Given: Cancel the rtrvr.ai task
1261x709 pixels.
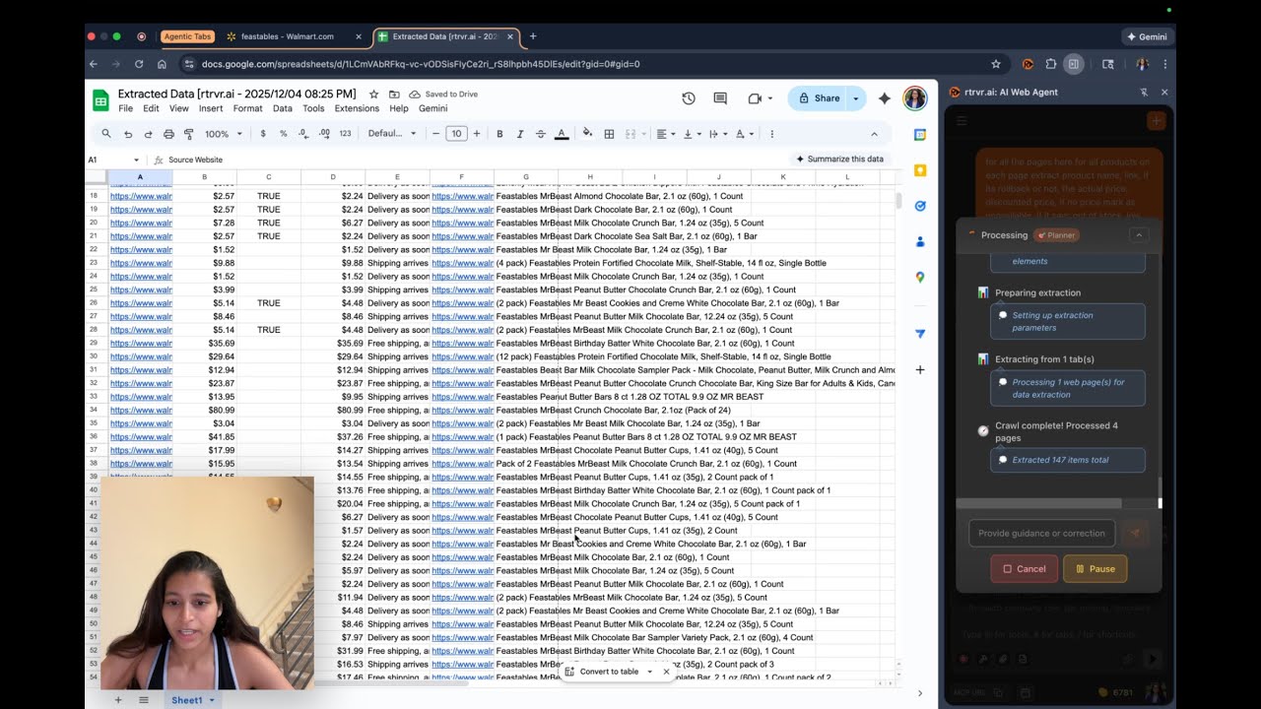Looking at the screenshot, I should tap(1025, 568).
